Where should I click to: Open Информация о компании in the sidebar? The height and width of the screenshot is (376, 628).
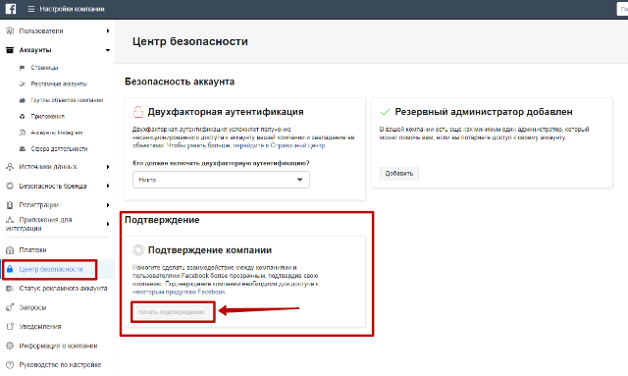point(59,346)
